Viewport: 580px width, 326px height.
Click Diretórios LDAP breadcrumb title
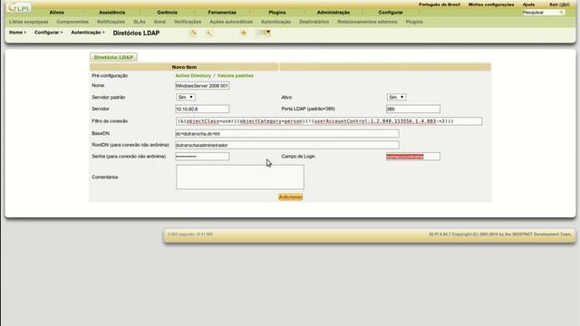click(x=136, y=33)
